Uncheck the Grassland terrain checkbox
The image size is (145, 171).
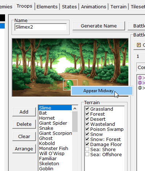coord(87,108)
